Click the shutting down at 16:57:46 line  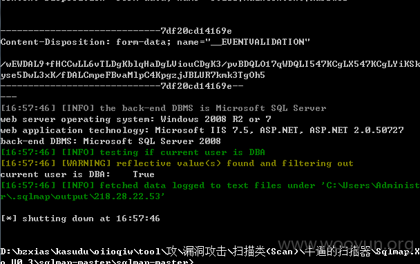click(80, 219)
